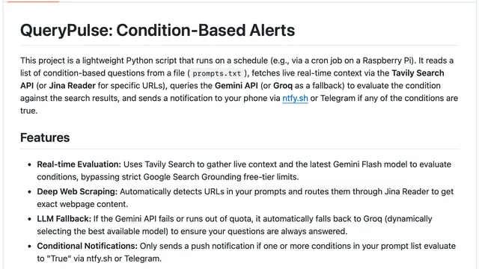Click the bold Gemini API text
The width and height of the screenshot is (479, 269).
[x=237, y=86]
